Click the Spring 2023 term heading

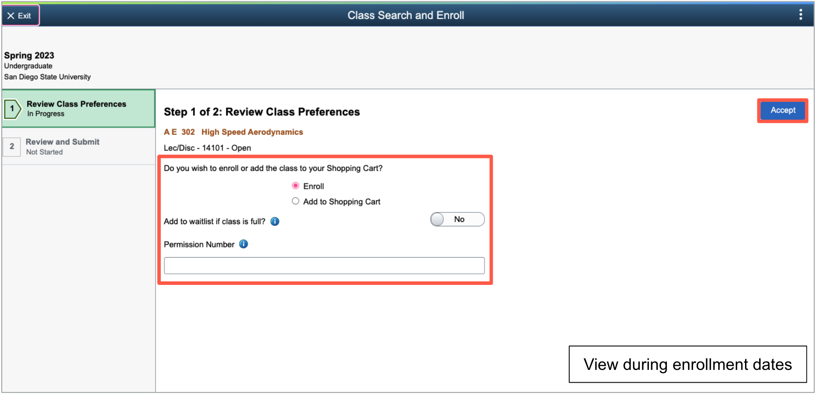(x=29, y=55)
